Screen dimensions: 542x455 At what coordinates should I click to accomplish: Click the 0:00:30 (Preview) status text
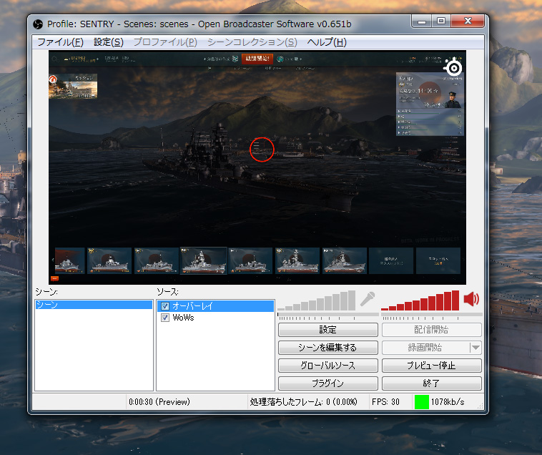coord(159,402)
